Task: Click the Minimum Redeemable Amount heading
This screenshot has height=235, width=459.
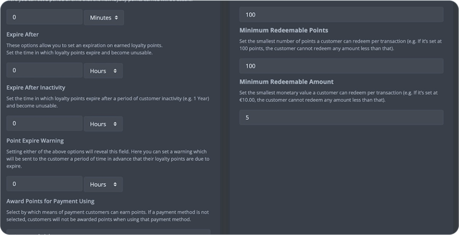Action: click(286, 82)
